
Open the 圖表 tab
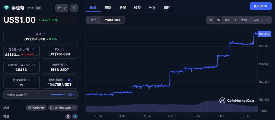tap(93, 8)
